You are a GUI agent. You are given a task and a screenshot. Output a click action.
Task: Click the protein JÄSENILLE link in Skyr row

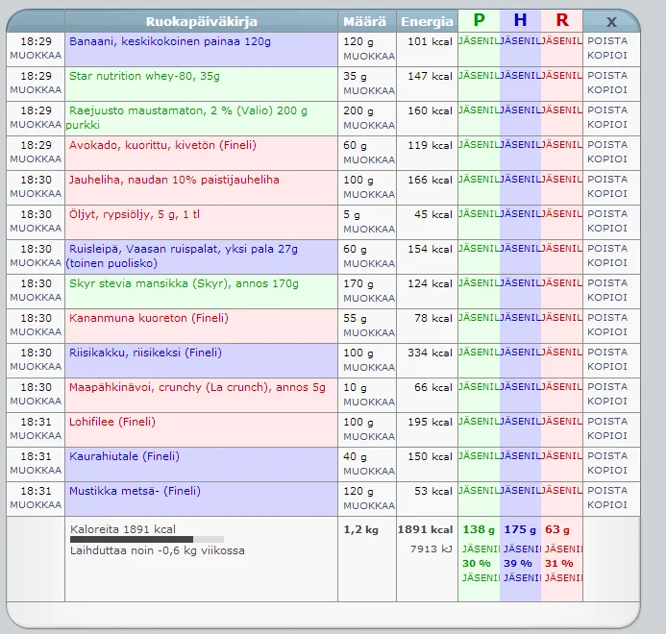(x=479, y=283)
